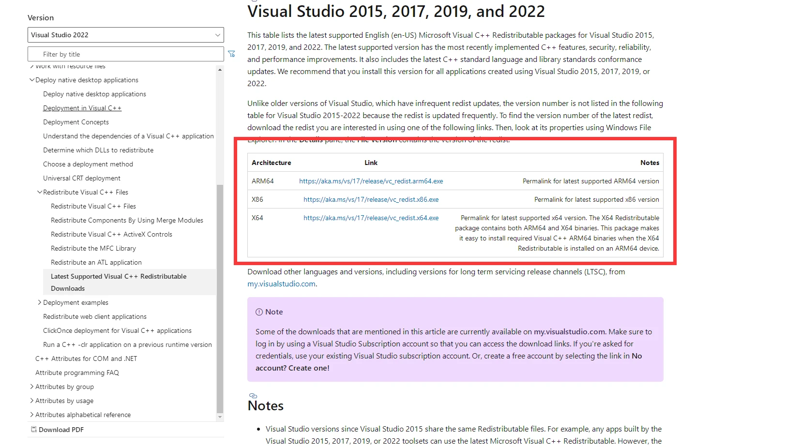Screen dimensions: 787x448
Task: Click the Download PDF link
Action: (61, 430)
